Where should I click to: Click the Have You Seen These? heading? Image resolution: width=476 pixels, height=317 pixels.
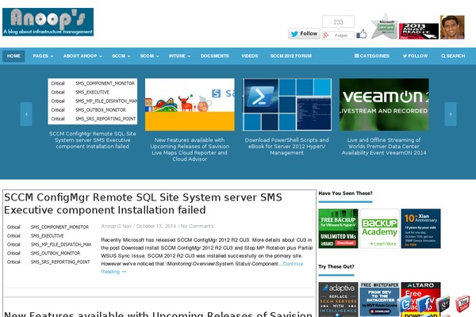(345, 193)
